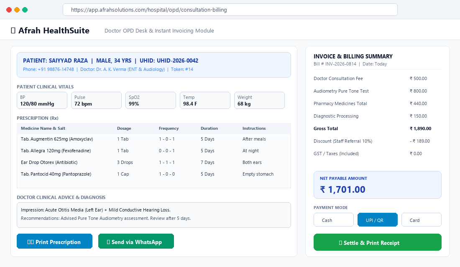
Task: Click the Doctor Consultation Fee line
Action: (377, 78)
